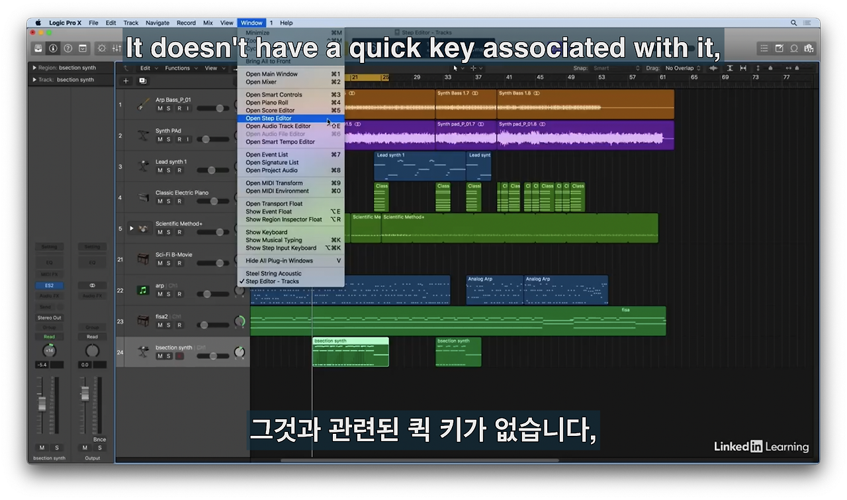Screen dimensions: 847x500
Task: Click the horizontal auto zoom icon
Action: 744,68
